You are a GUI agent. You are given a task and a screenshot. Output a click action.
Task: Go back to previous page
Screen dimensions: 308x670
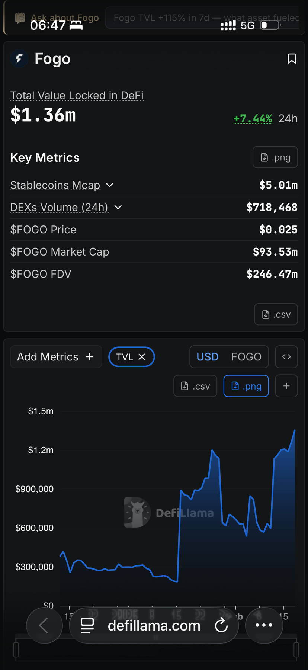point(44,625)
